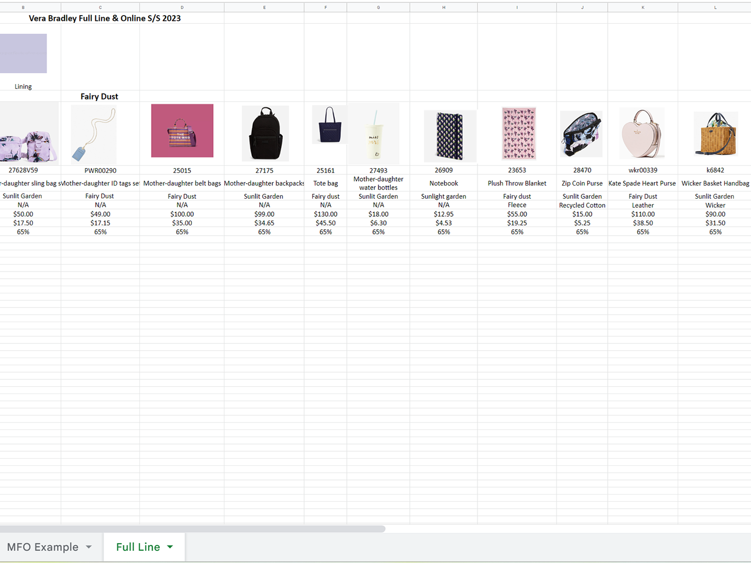Viewport: 751px width, 563px height.
Task: Click the 'Tote bag' name cell
Action: tap(326, 183)
